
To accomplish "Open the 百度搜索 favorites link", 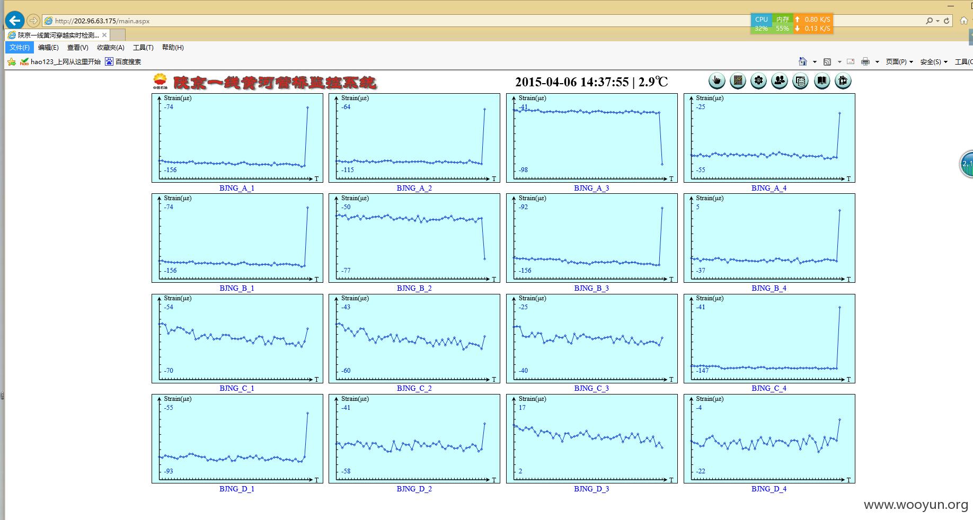I will point(123,62).
